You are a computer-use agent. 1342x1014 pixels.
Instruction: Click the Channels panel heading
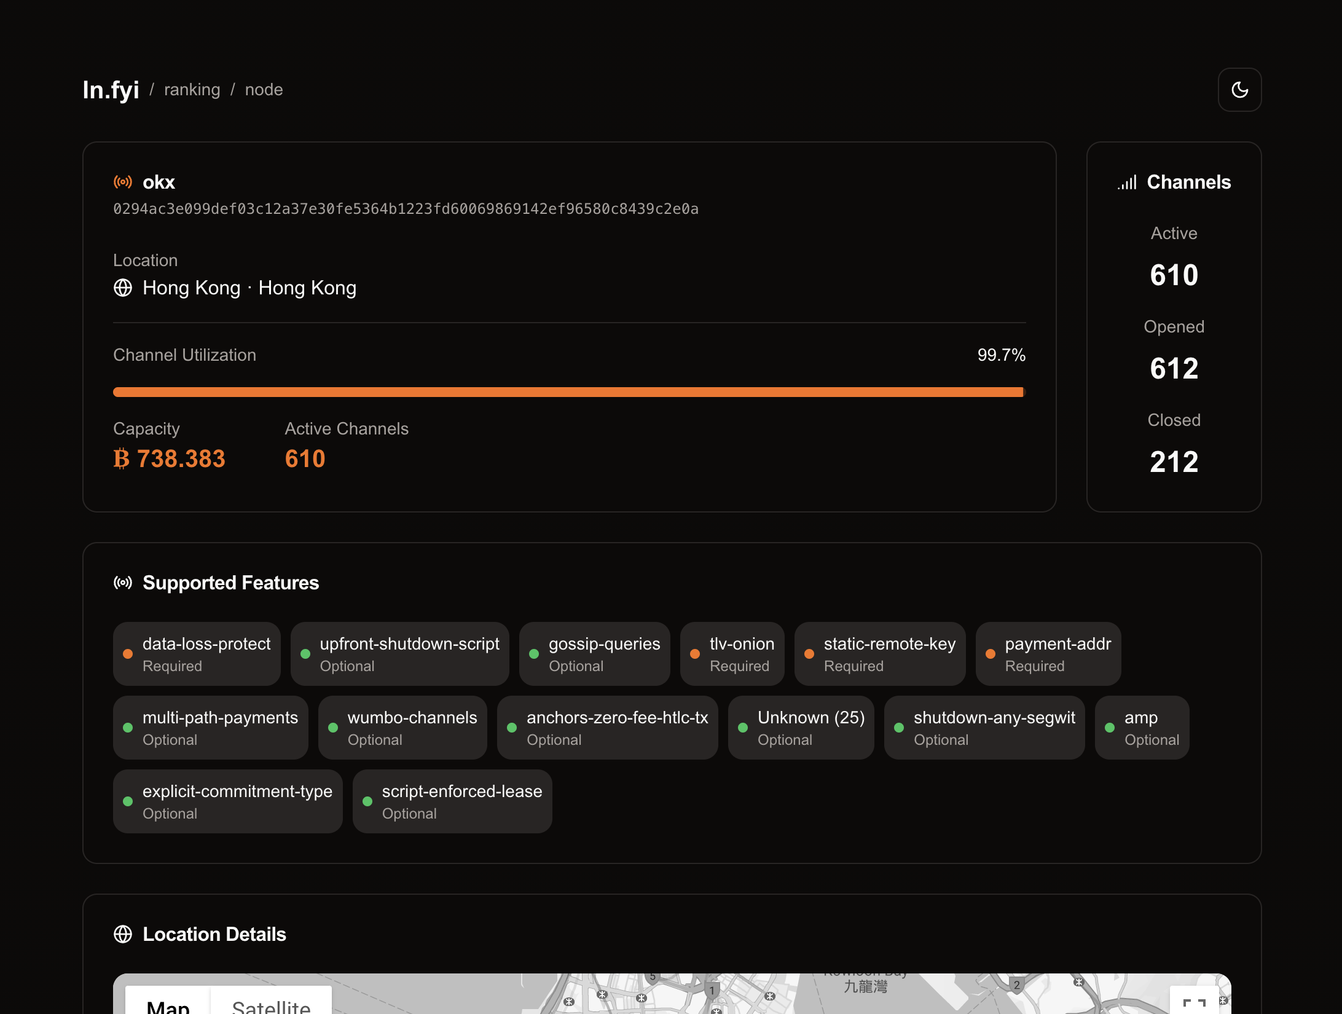[1189, 182]
